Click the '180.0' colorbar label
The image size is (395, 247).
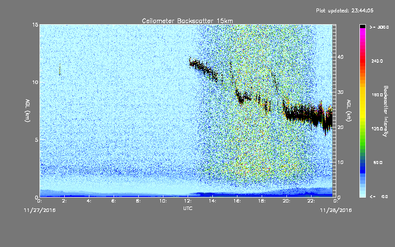click(x=377, y=95)
